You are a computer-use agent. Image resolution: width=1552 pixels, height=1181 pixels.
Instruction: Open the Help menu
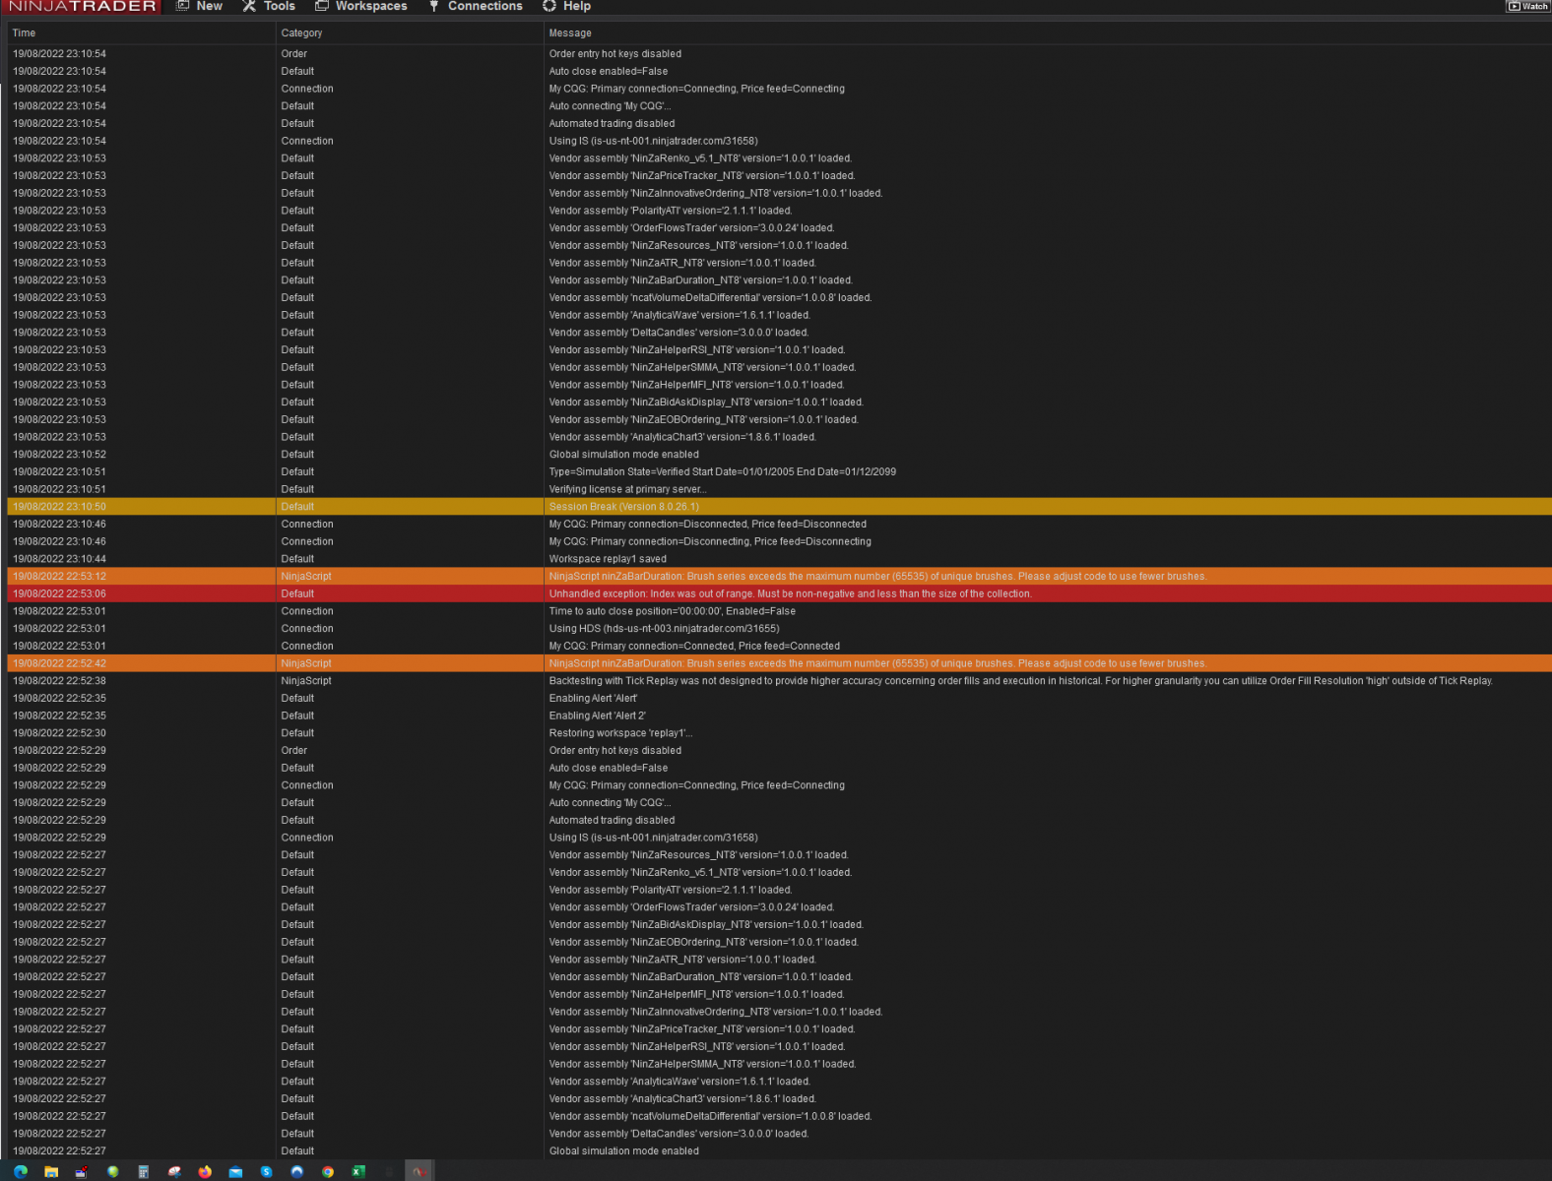click(x=567, y=6)
